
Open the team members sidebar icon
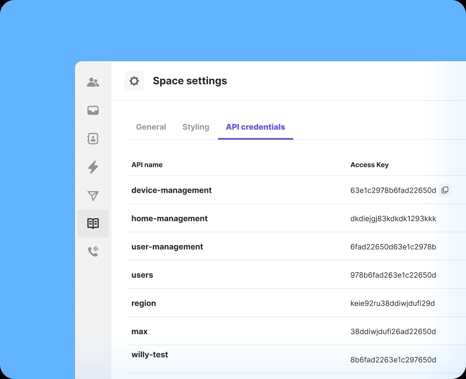click(93, 82)
